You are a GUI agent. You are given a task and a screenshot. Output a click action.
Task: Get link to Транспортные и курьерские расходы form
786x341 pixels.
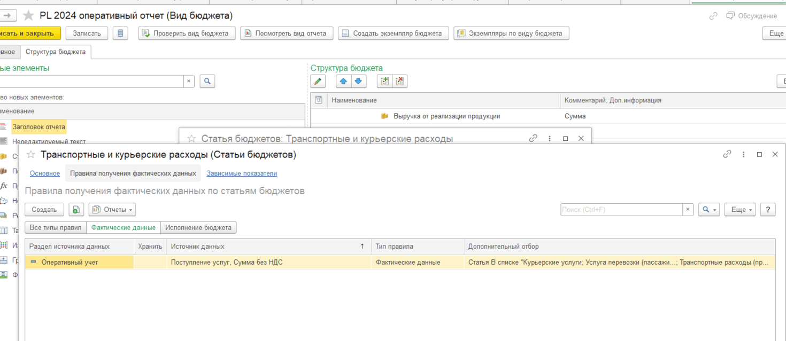pyautogui.click(x=727, y=154)
